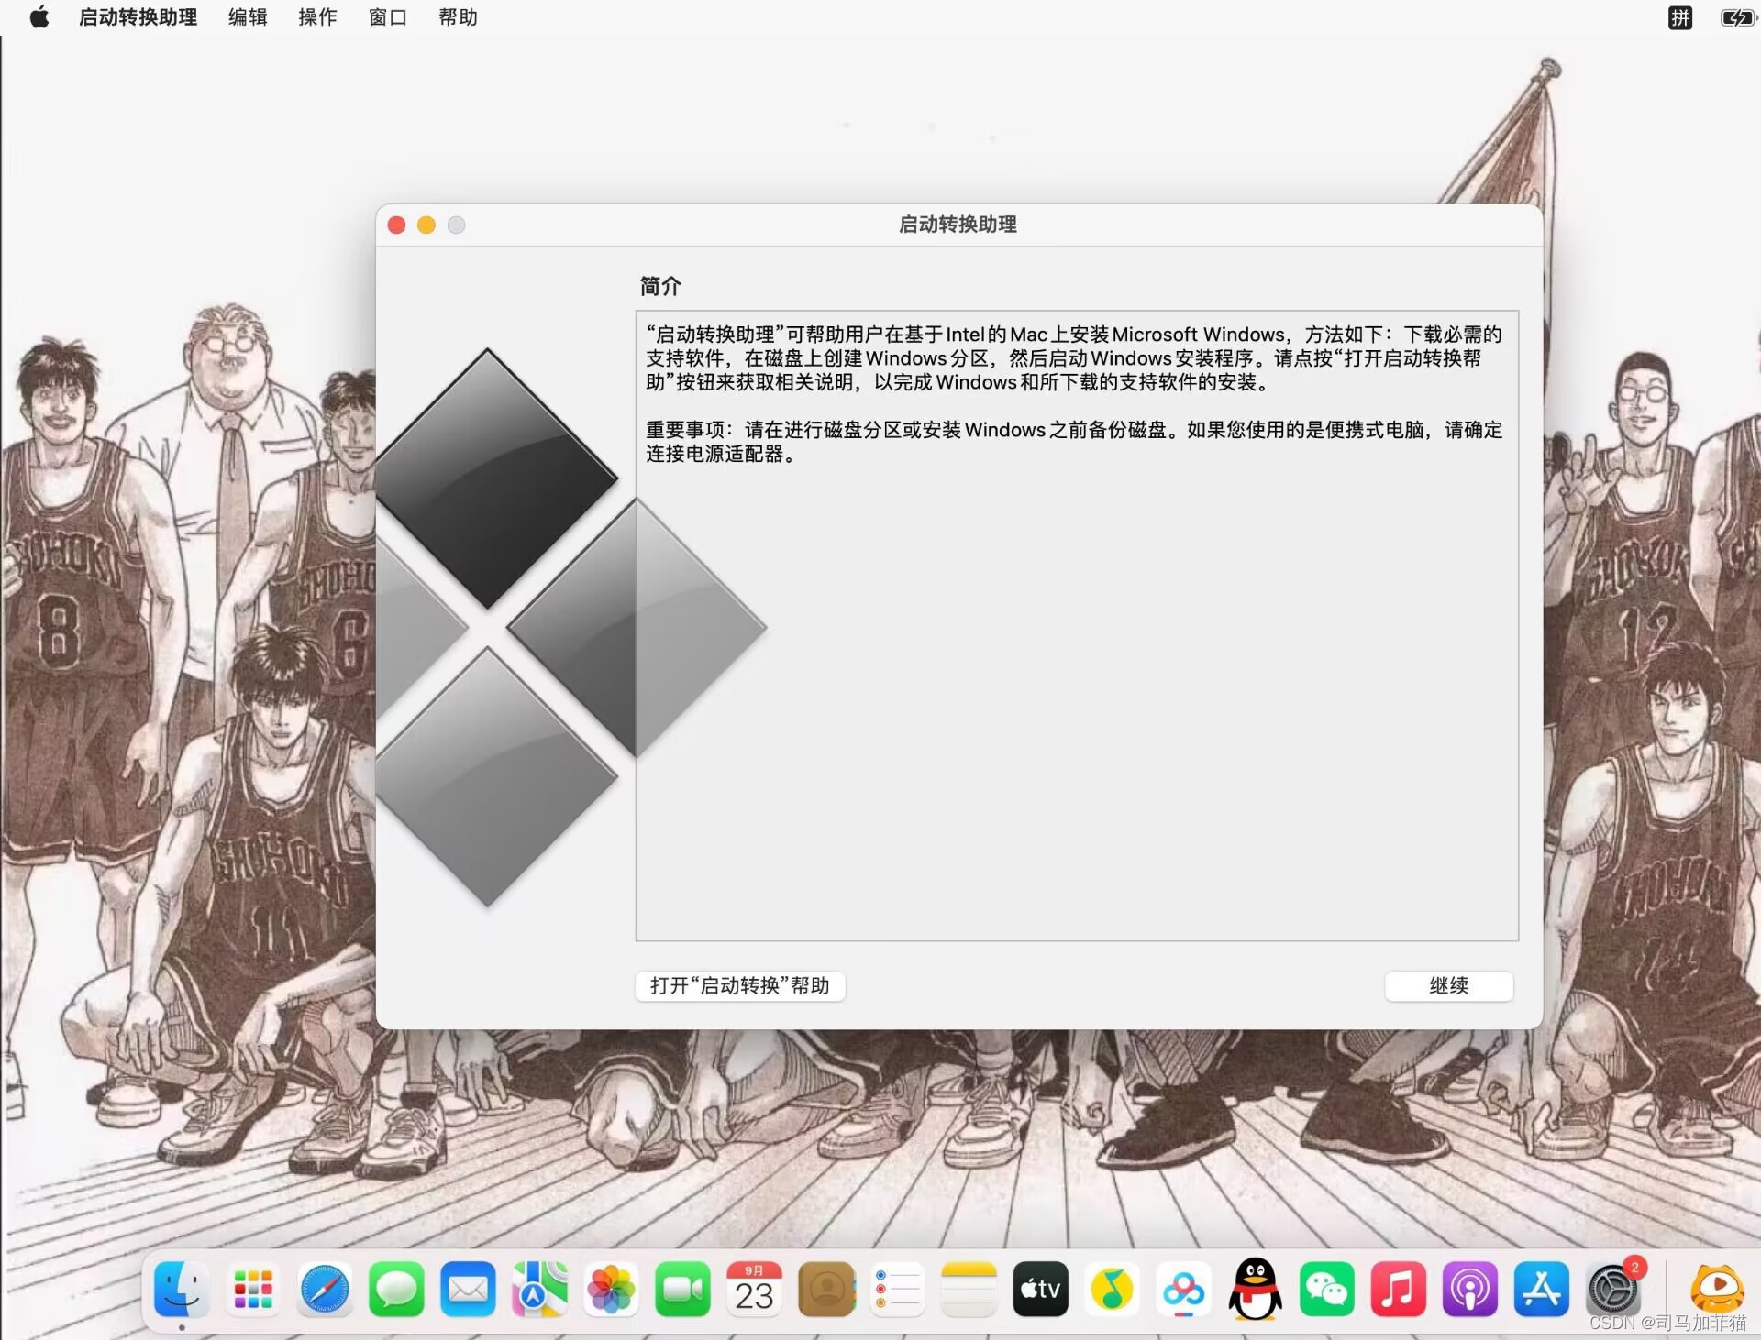Screen dimensions: 1761x1340
Task: Open the Calendar showing 23
Action: [x=754, y=1290]
